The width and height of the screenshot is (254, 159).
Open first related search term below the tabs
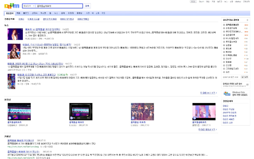(x=21, y=19)
